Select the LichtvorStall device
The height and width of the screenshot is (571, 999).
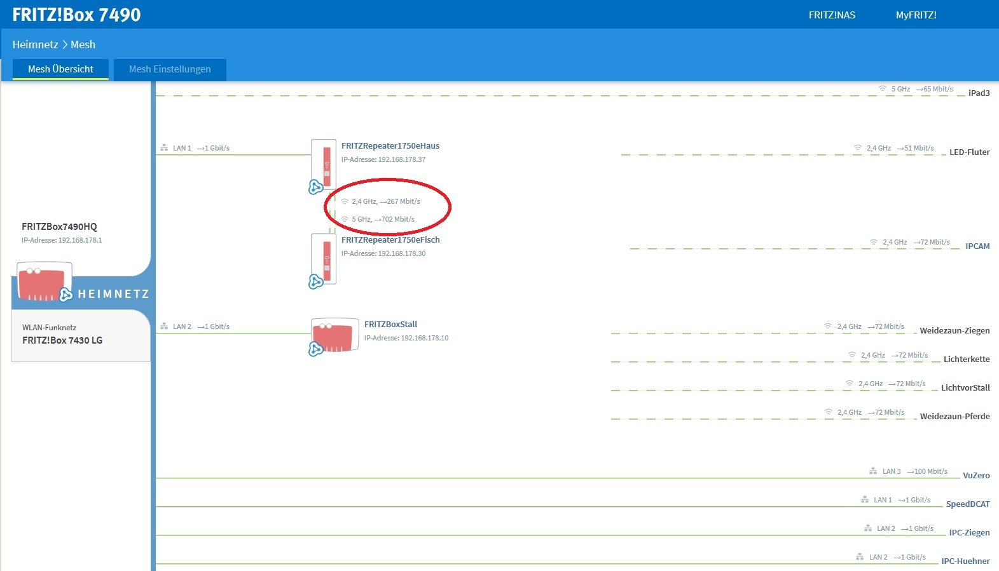(965, 387)
